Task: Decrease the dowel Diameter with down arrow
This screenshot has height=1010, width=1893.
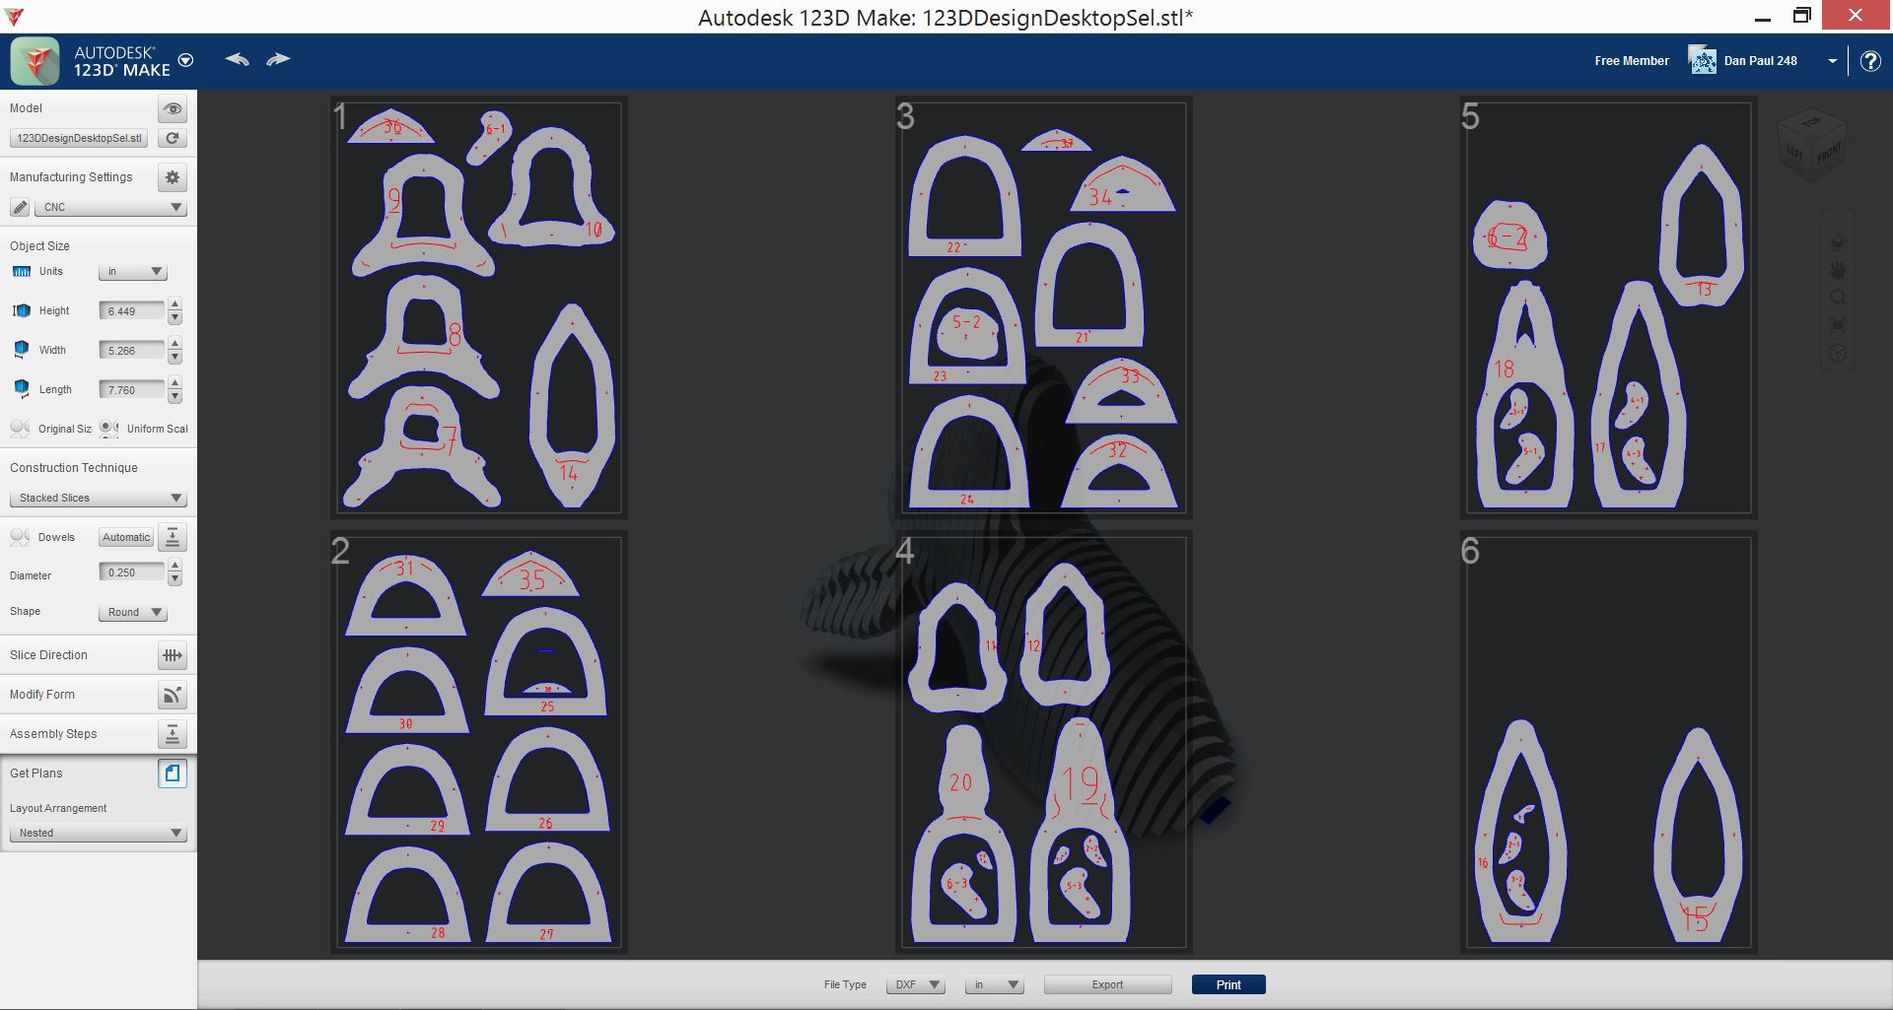Action: (x=175, y=579)
